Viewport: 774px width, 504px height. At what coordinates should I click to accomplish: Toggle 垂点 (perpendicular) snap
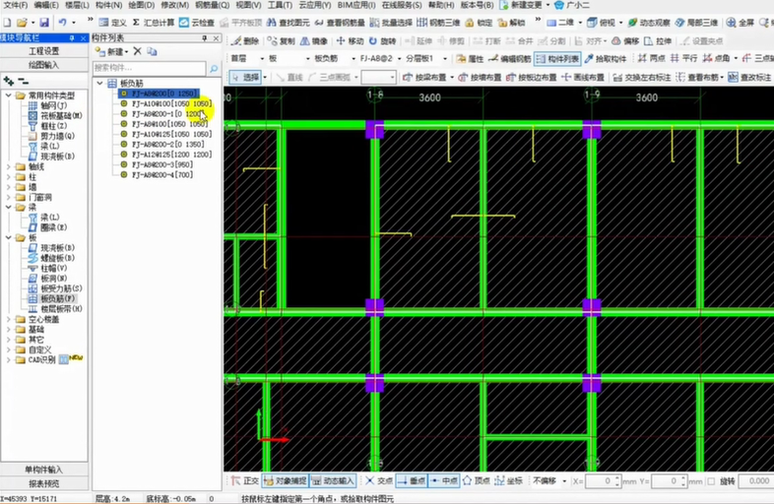click(412, 480)
